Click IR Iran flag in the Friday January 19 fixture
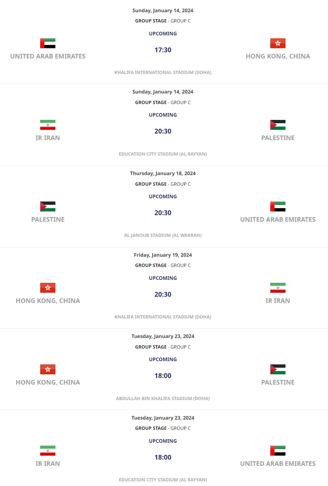The image size is (328, 486). click(x=278, y=288)
